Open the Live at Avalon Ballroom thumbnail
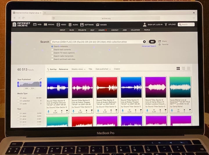This screenshot has height=155, width=209. [x=107, y=87]
